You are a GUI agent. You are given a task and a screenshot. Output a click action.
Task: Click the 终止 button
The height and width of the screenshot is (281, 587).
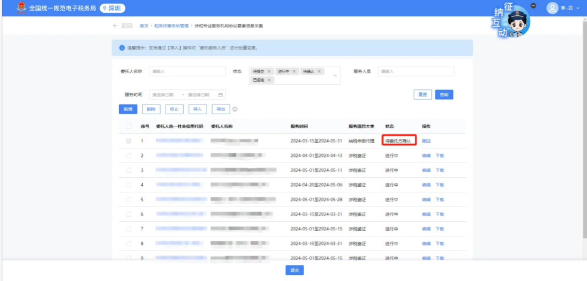tap(175, 109)
